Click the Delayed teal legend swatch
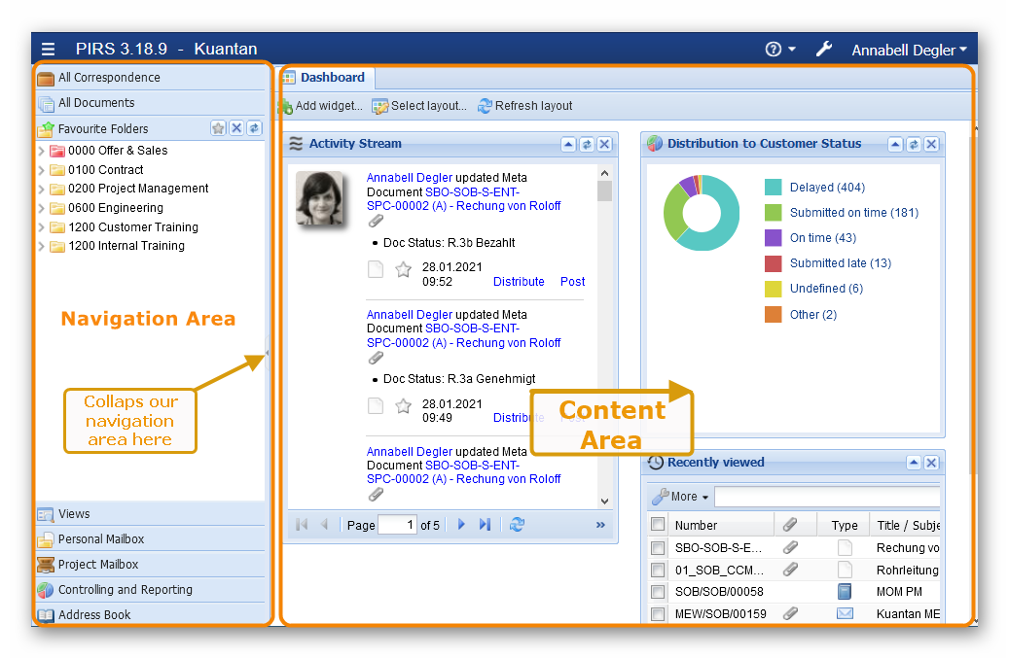The image size is (1009, 658). click(x=774, y=188)
